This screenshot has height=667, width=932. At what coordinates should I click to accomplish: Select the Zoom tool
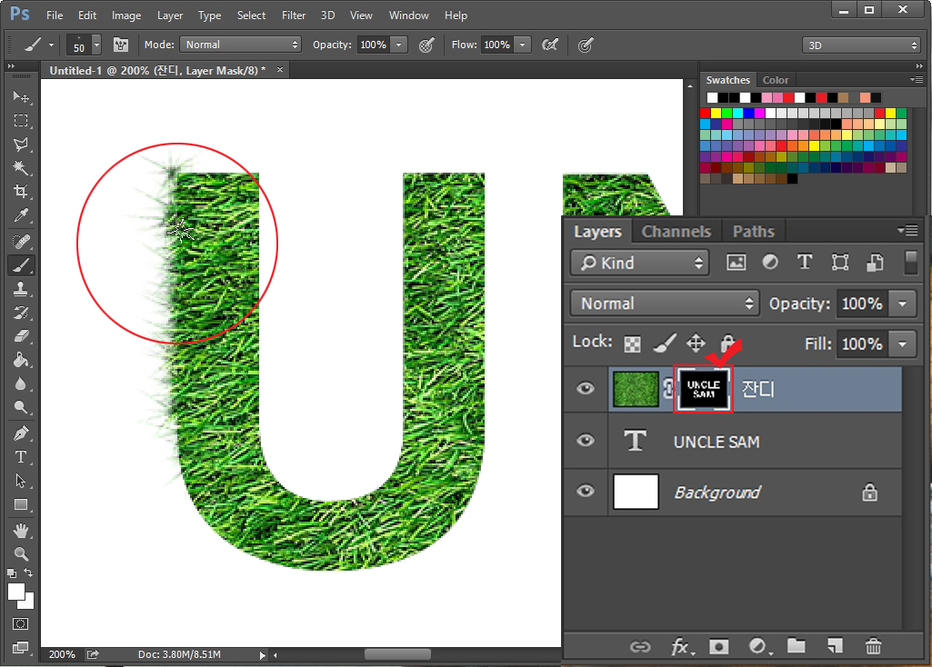point(21,554)
